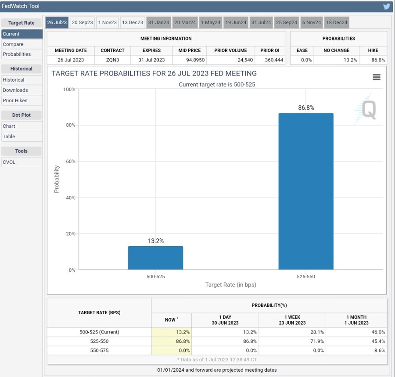Screen dimensions: 395x377
Task: Open the 18 Dec24 meeting tab
Action: pos(337,22)
